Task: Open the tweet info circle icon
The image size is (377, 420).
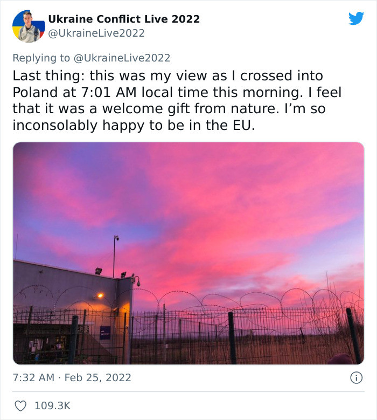Action: pyautogui.click(x=356, y=378)
